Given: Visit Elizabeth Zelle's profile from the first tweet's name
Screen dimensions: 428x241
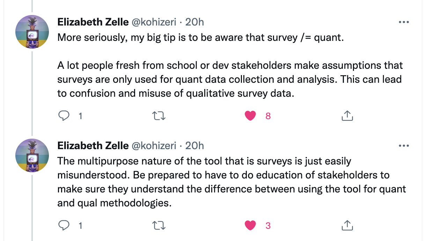Looking at the screenshot, I should pos(93,22).
